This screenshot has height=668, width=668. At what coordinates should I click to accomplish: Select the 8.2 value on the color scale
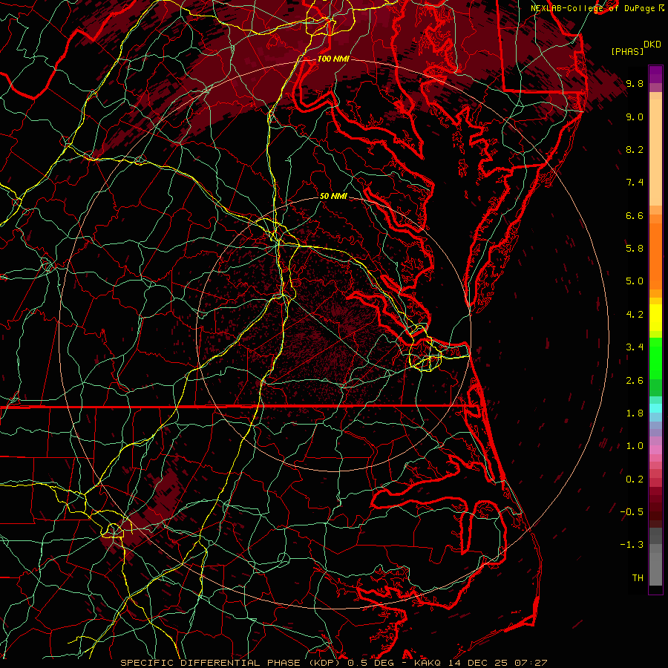click(635, 149)
